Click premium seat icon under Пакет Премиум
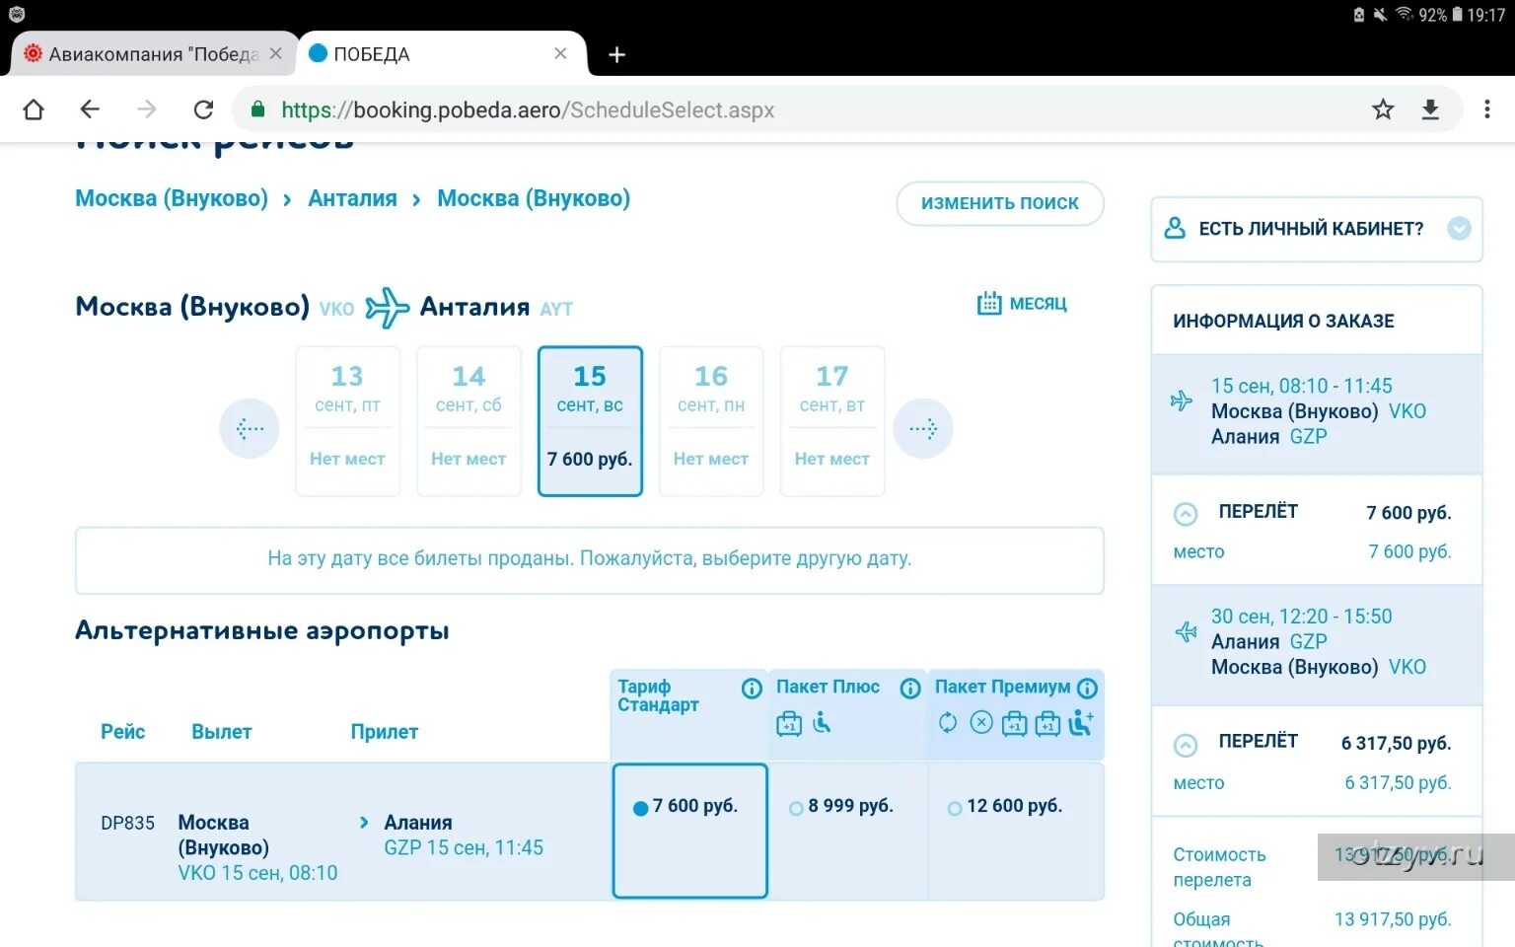 1082,723
